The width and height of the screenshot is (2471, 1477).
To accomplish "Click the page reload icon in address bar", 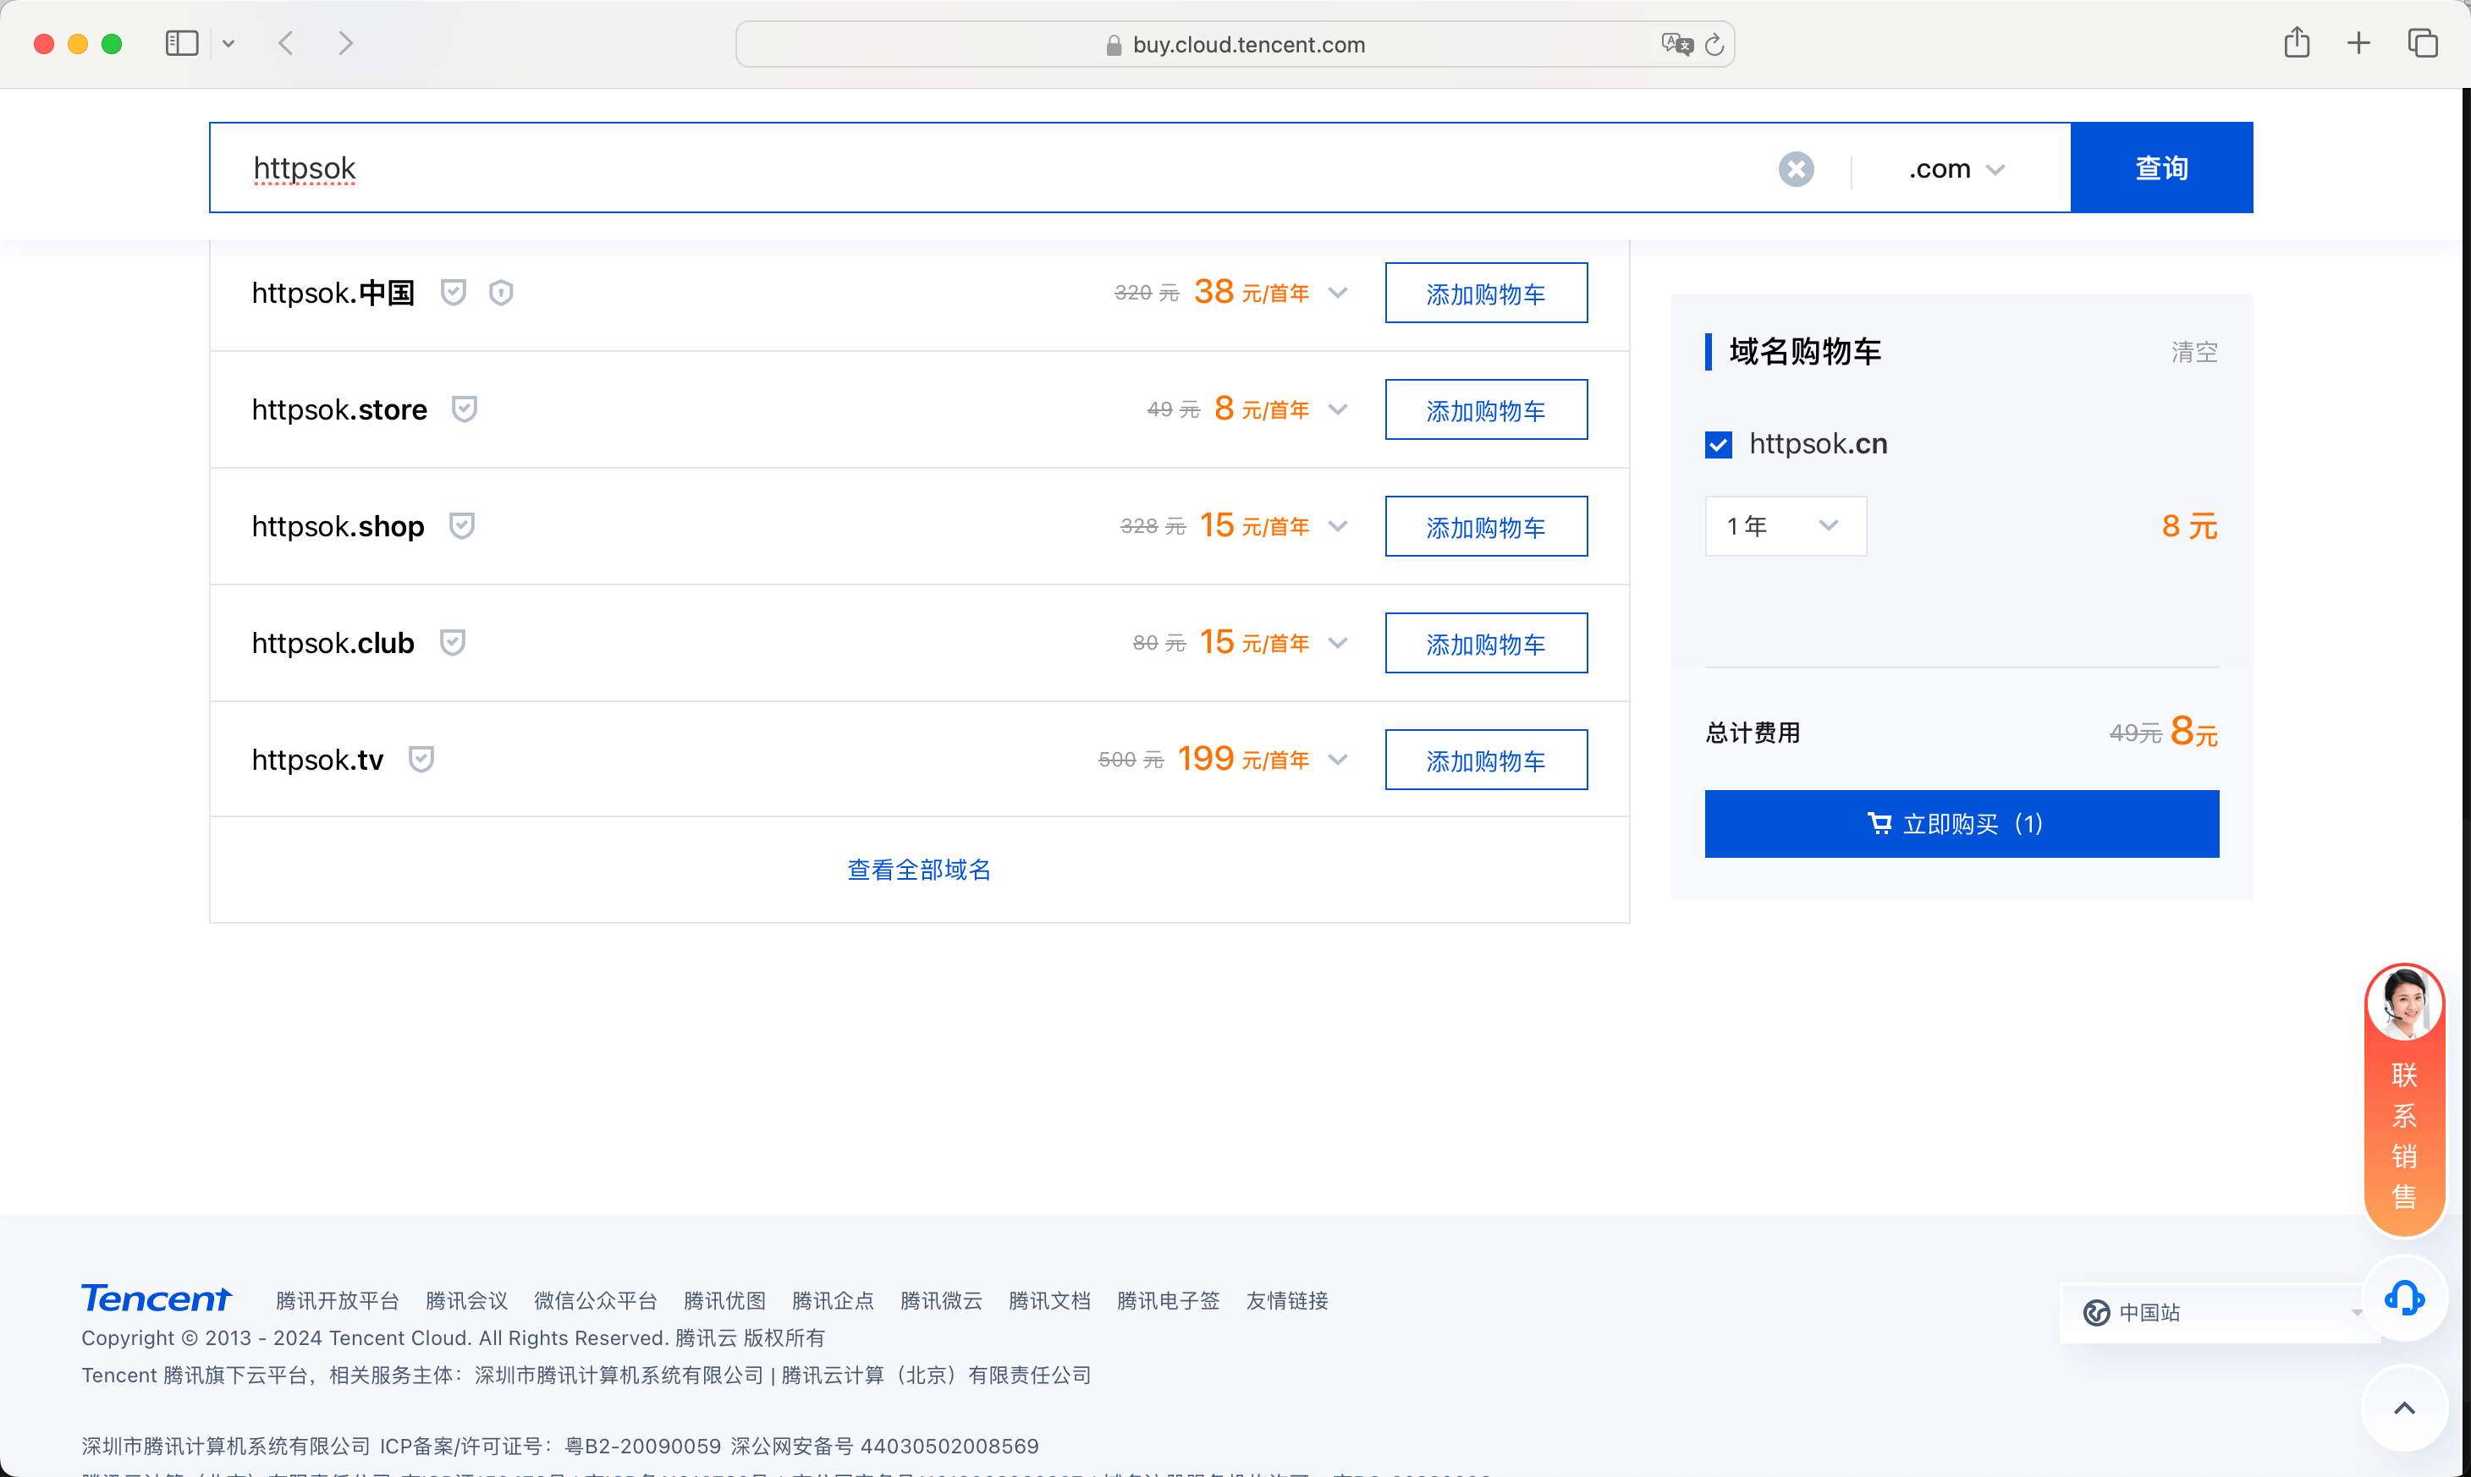I will click(x=1714, y=44).
